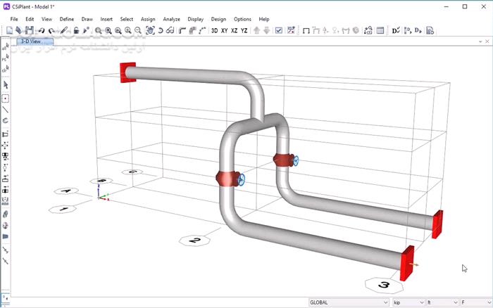
Task: Open the Define menu
Action: click(66, 19)
